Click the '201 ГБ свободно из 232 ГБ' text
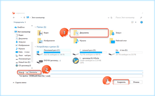This screenshot has height=96, width=155. (126, 54)
